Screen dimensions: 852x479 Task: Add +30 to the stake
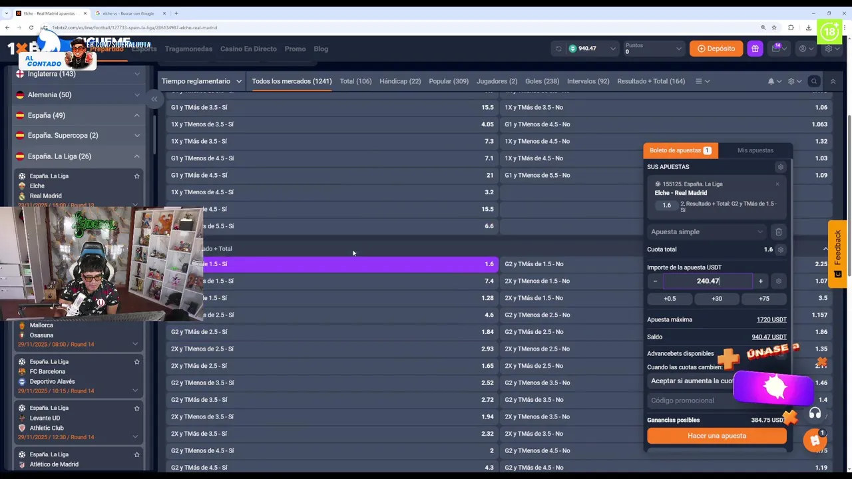pos(717,298)
